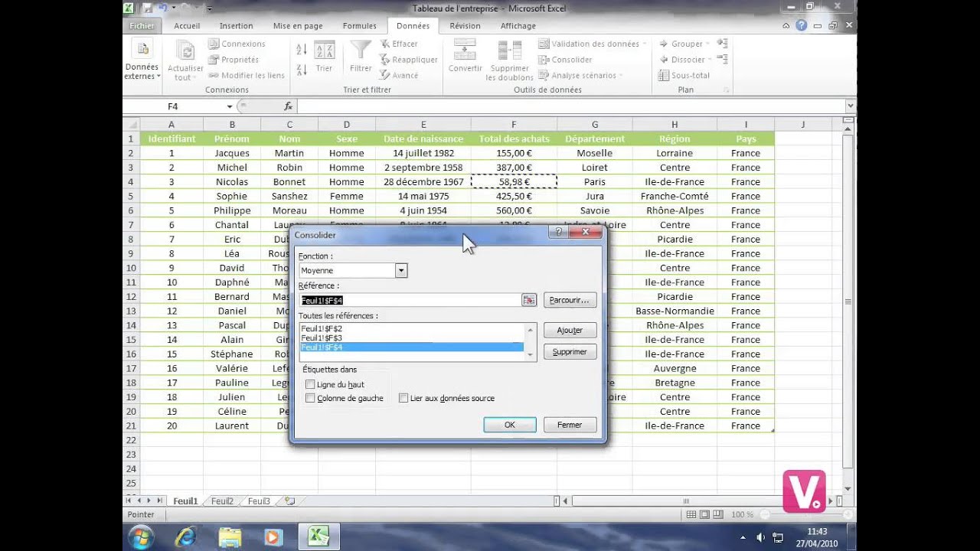Insert new worksheet tab icon

pyautogui.click(x=289, y=501)
